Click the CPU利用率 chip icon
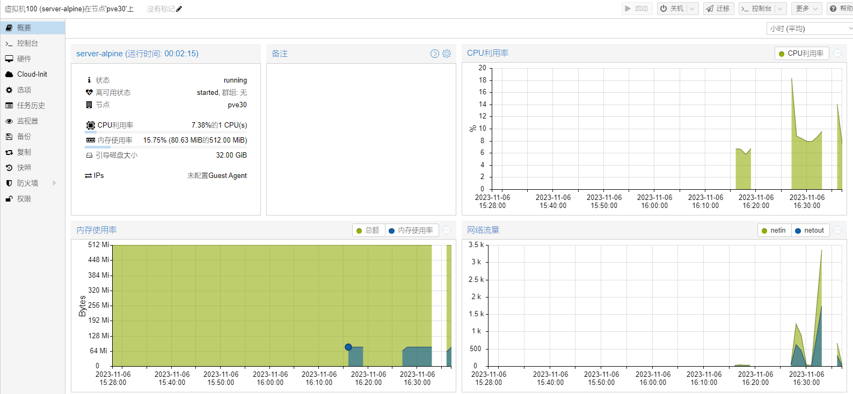The width and height of the screenshot is (853, 394). 90,125
